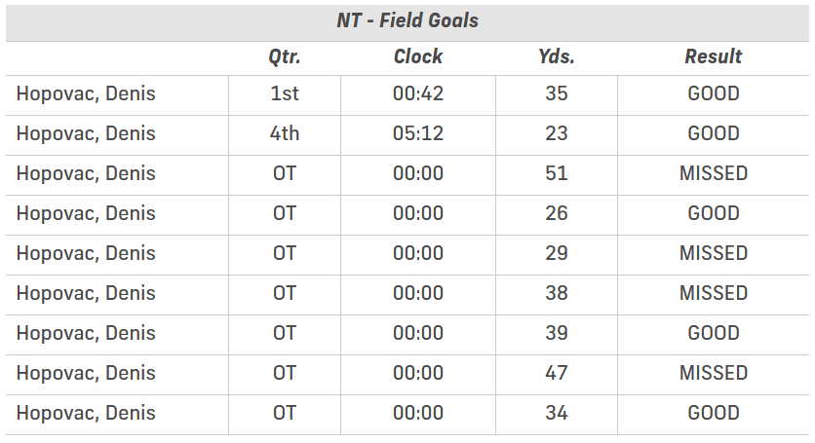Select the 29 yards cell
This screenshot has height=443, width=815.
click(x=557, y=254)
